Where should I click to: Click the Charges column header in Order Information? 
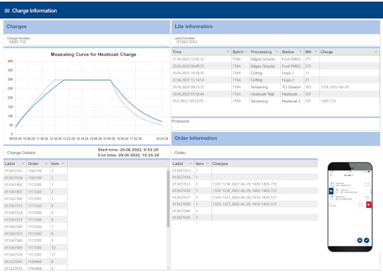click(264, 164)
